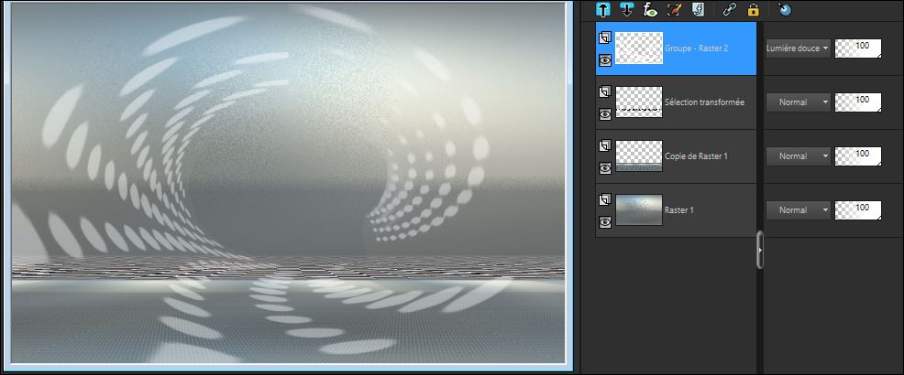Select the Copie de Raster 1 thumbnail
The image size is (904, 375).
coord(639,156)
